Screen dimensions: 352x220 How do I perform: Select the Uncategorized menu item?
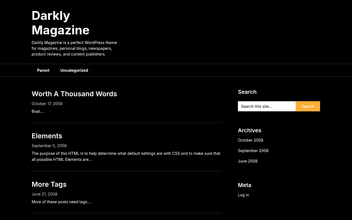[74, 70]
